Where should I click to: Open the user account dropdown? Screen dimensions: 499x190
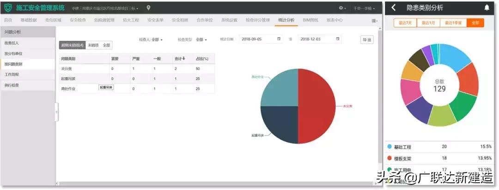[364, 8]
